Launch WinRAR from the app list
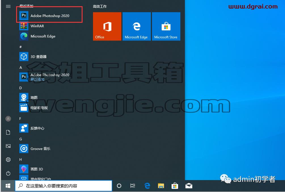 click(x=49, y=26)
